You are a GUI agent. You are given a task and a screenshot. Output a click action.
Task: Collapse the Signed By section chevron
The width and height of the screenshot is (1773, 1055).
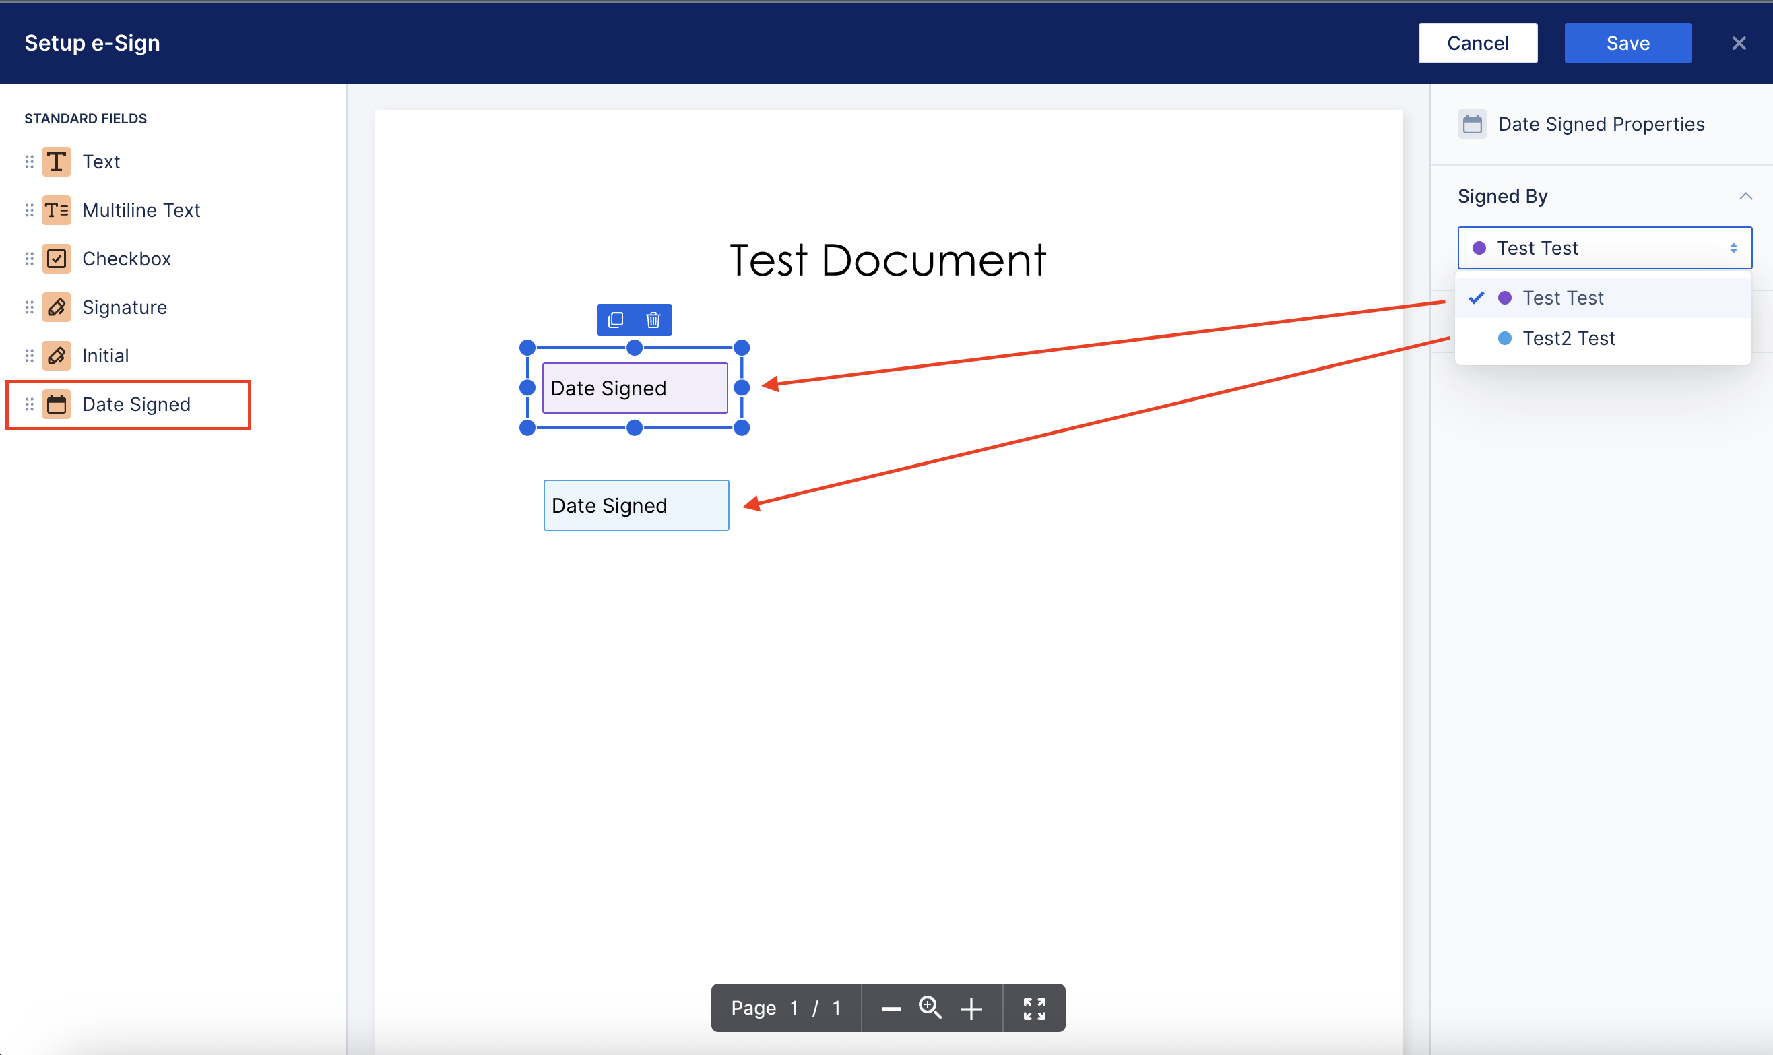coord(1745,196)
